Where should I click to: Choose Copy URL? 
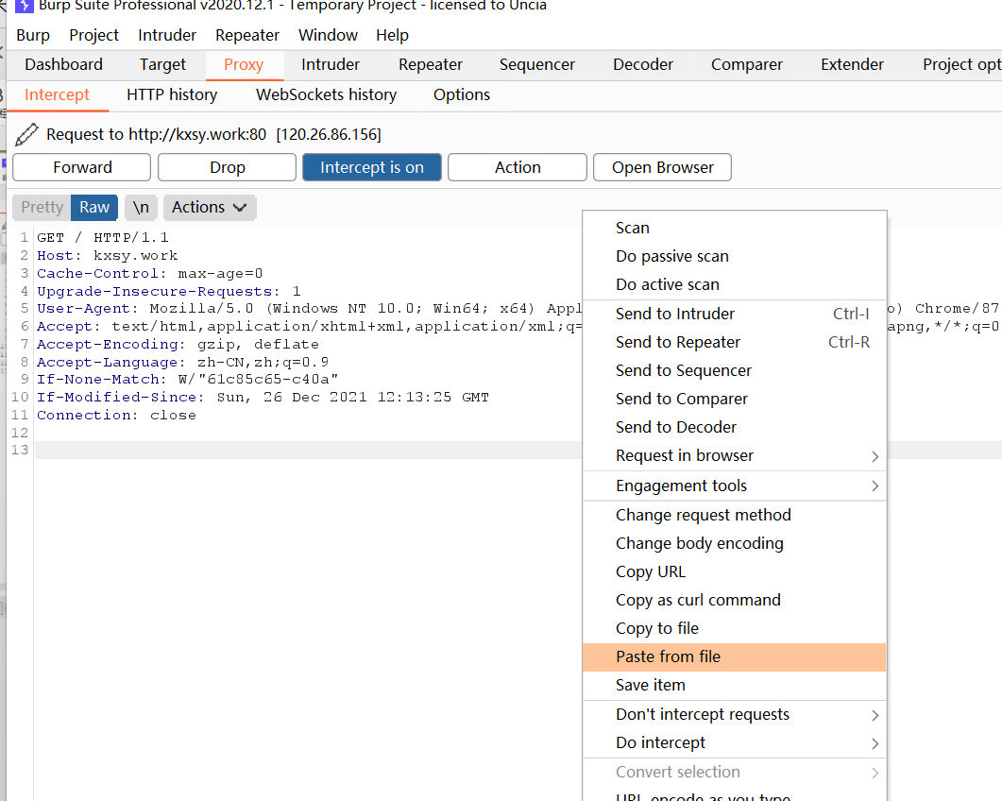[734, 571]
